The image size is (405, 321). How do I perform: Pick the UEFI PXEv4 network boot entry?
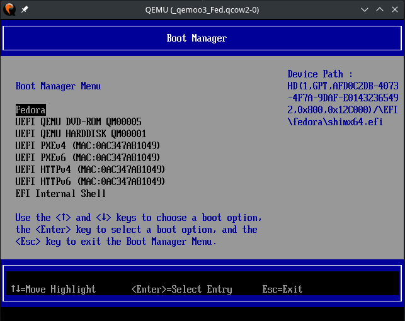pyautogui.click(x=88, y=145)
